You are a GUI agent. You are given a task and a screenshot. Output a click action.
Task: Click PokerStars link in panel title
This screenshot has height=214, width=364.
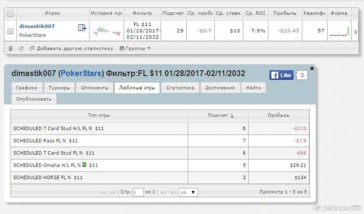coord(81,73)
